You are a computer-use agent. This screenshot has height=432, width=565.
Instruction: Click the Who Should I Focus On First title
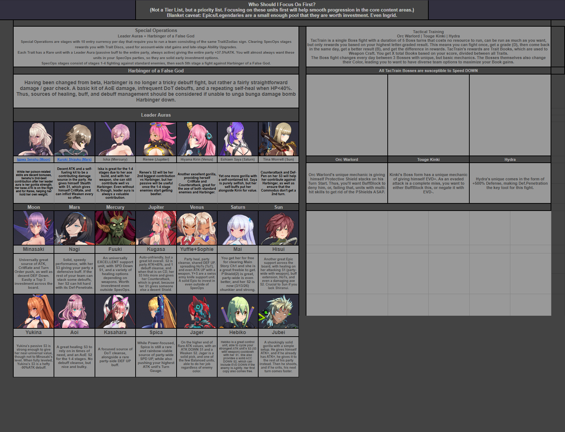coord(282,4)
